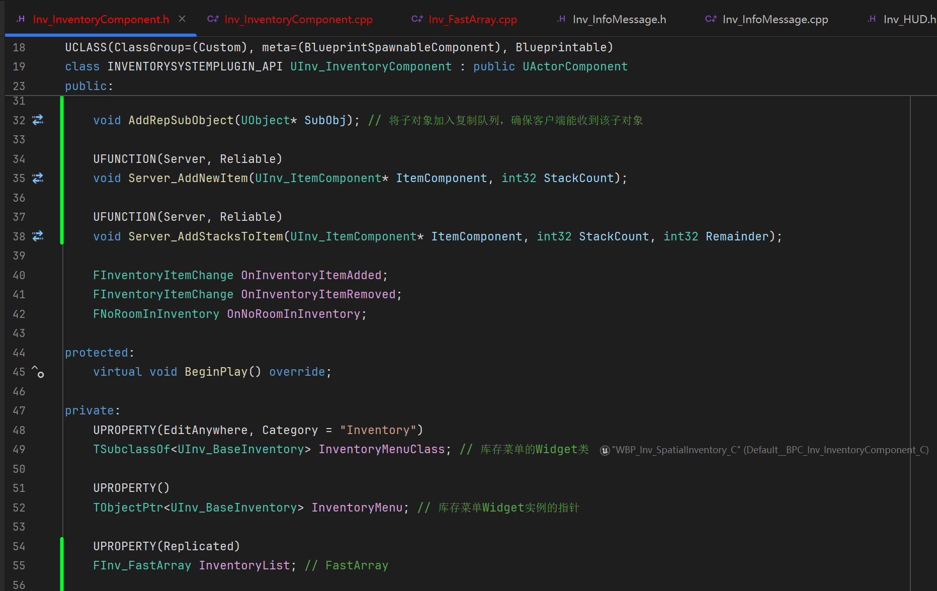The image size is (937, 591).
Task: Place the cursor on OnInventoryItemRemoved
Action: tap(318, 294)
